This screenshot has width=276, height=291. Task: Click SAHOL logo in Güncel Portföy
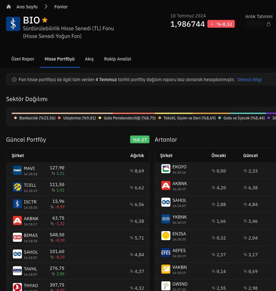click(17, 254)
